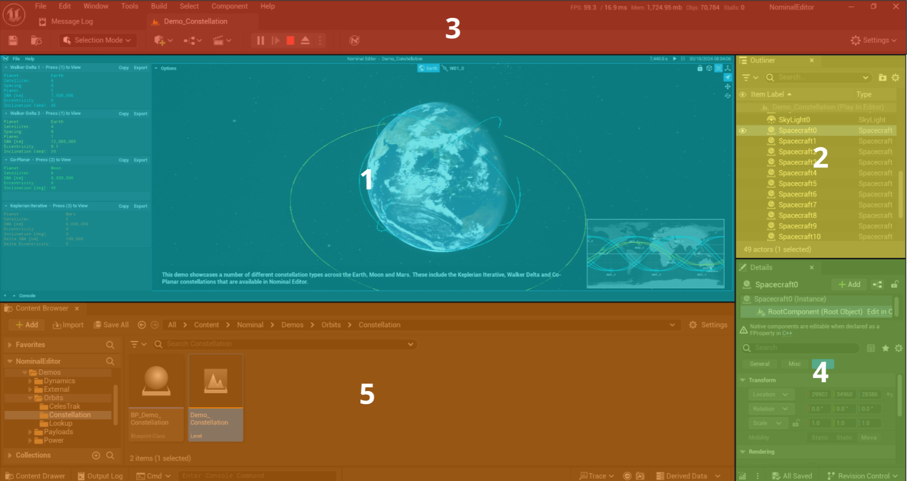Open play options three-dot menu

click(320, 41)
